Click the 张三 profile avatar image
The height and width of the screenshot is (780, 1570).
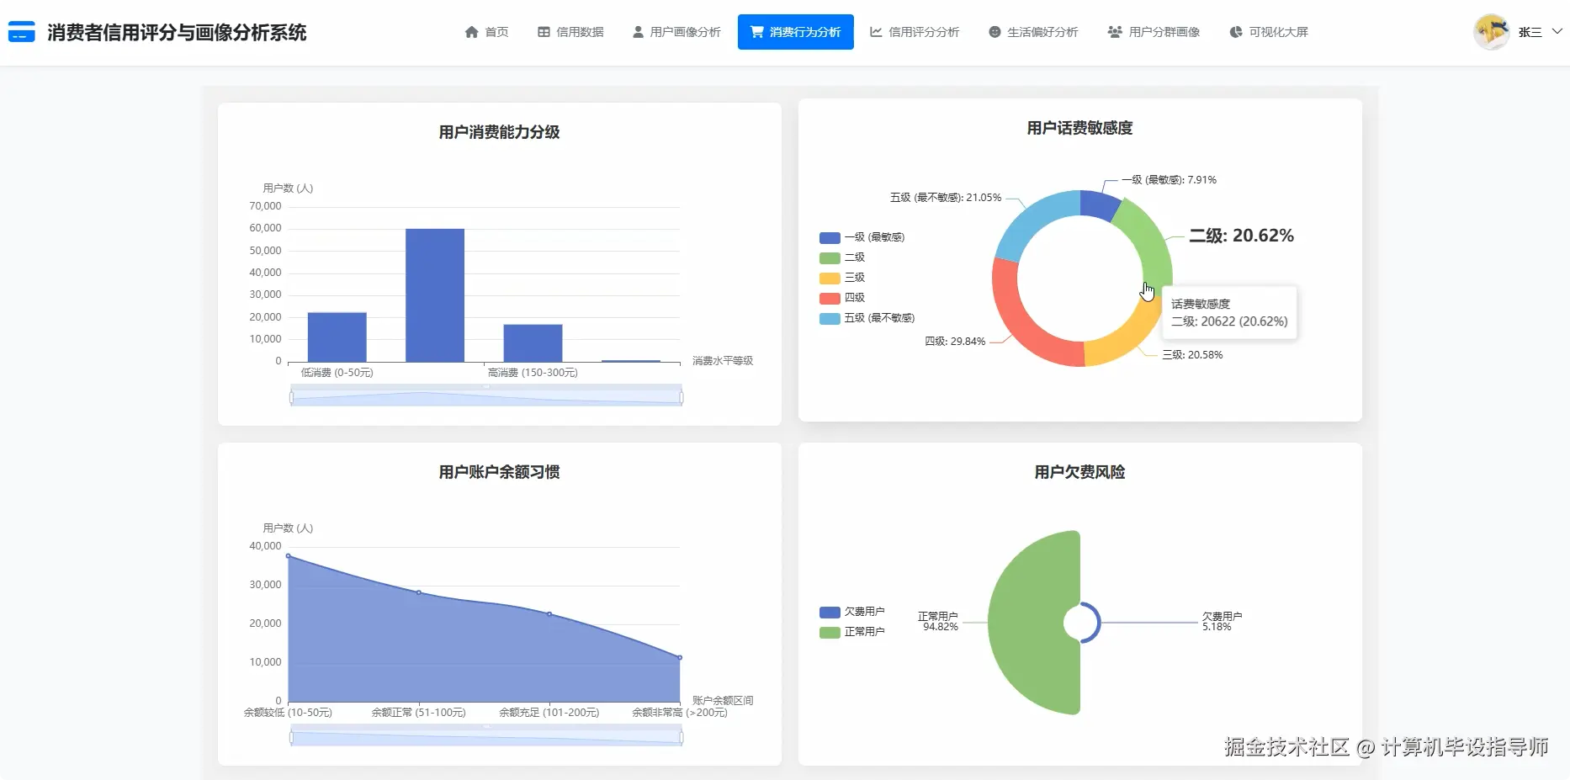pos(1491,31)
